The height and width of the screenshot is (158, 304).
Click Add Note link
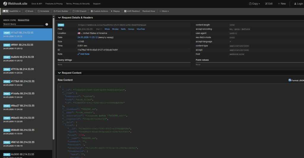click(x=83, y=54)
